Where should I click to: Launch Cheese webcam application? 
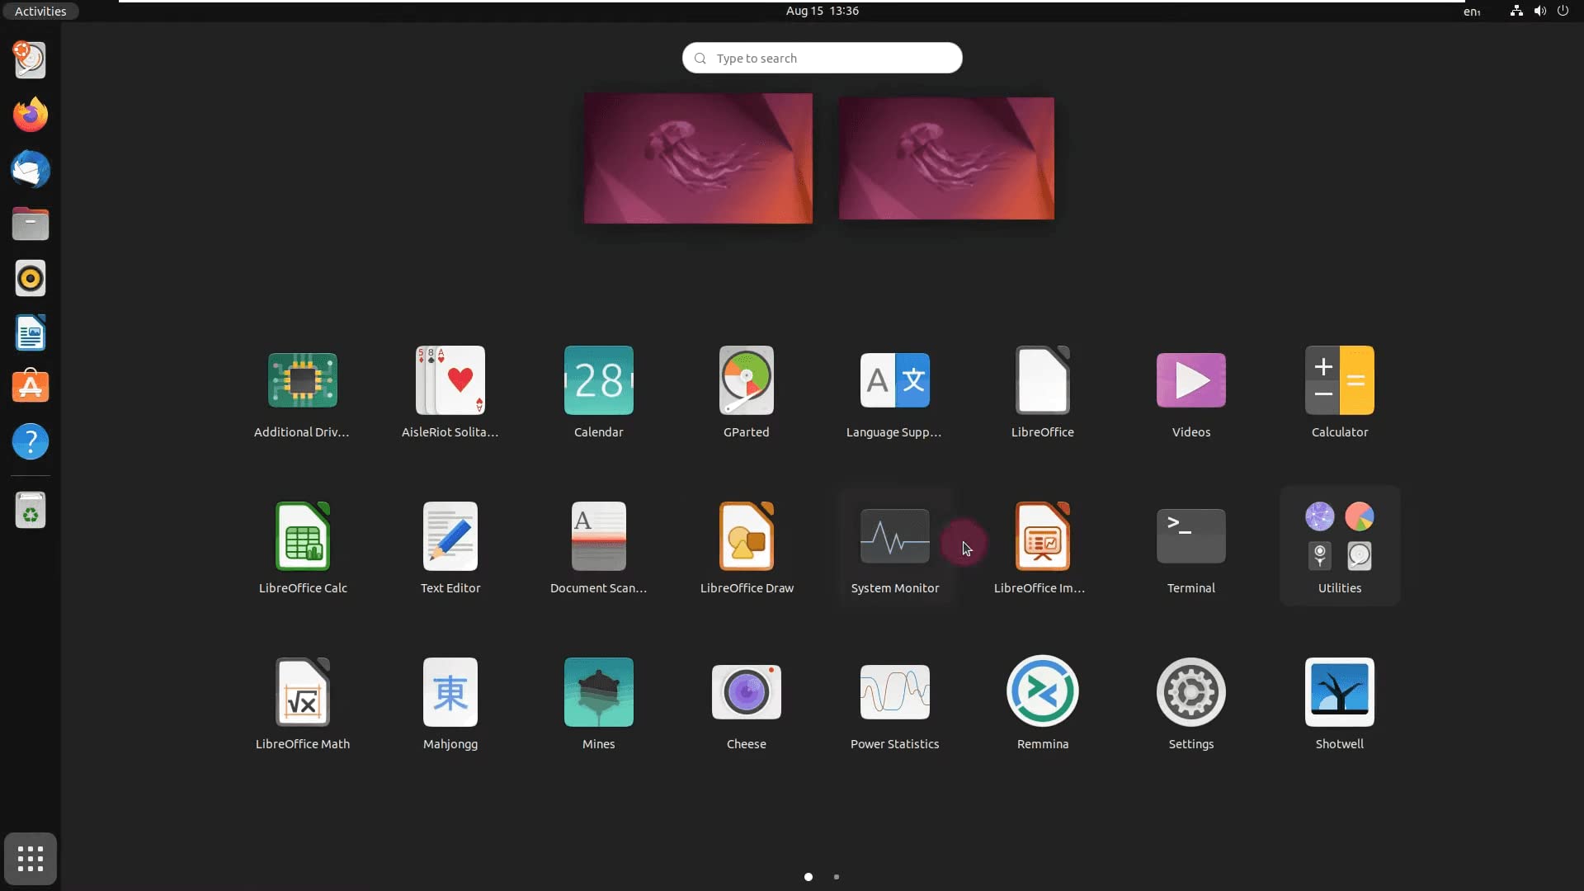point(746,692)
